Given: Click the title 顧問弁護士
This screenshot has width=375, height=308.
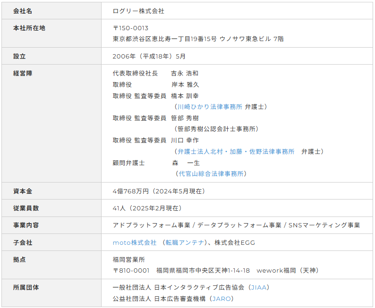Looking at the screenshot, I should pos(128,163).
